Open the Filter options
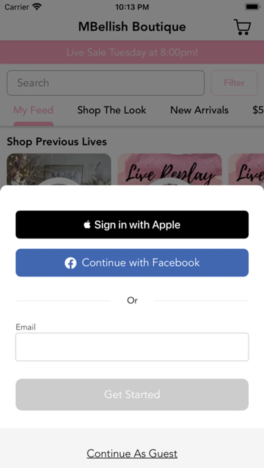Image resolution: width=264 pixels, height=468 pixels. tap(234, 83)
